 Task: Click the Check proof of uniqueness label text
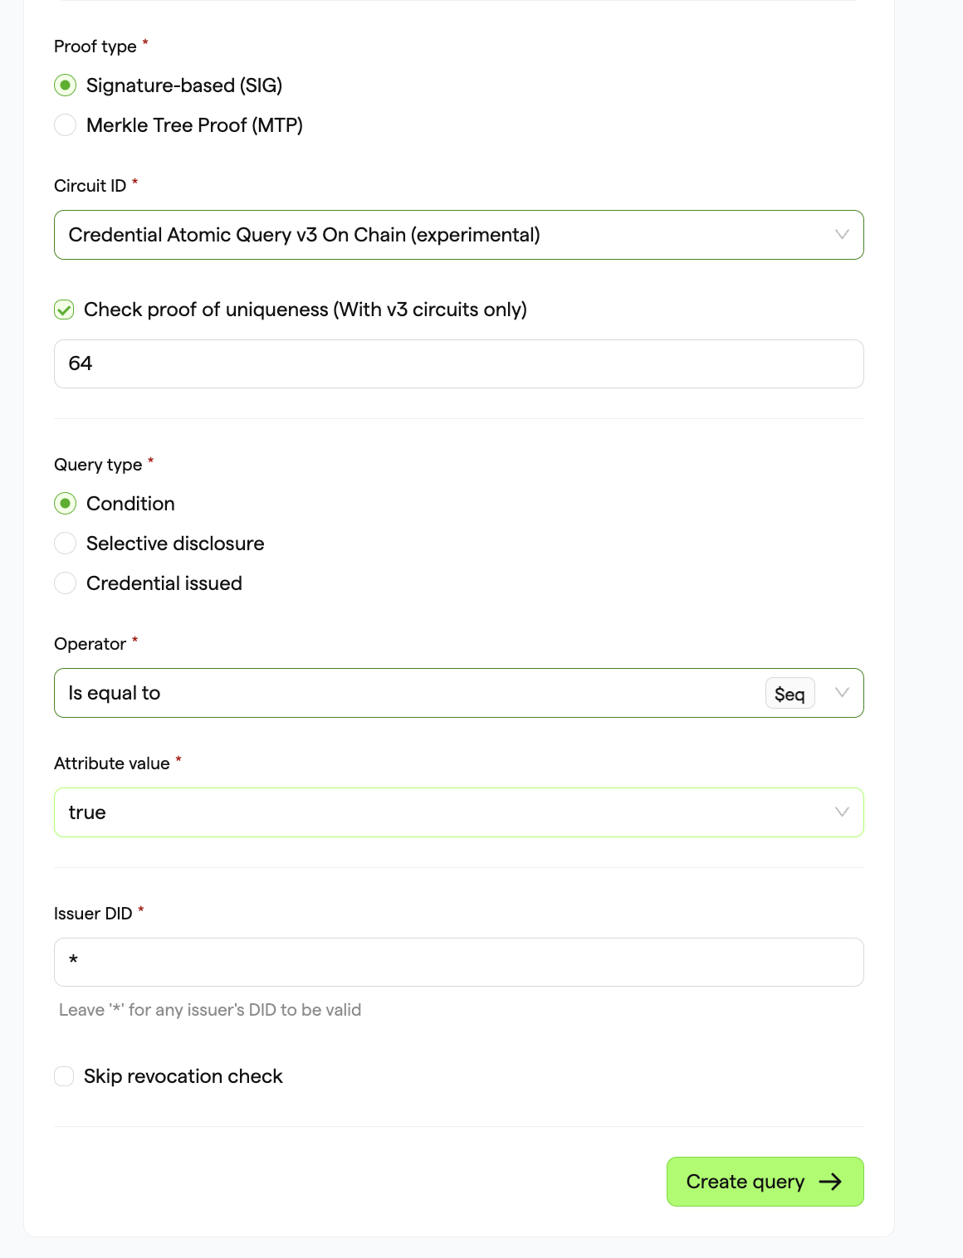(306, 310)
